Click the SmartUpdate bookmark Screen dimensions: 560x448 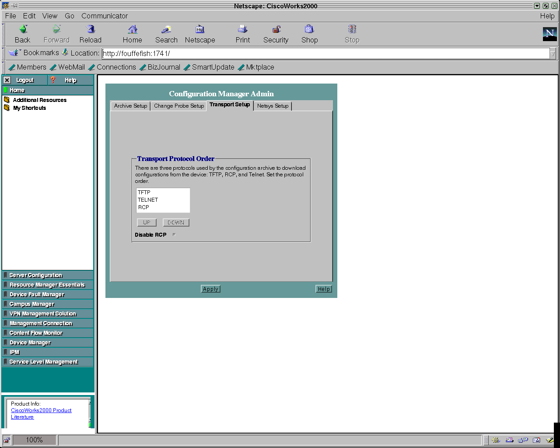(209, 67)
